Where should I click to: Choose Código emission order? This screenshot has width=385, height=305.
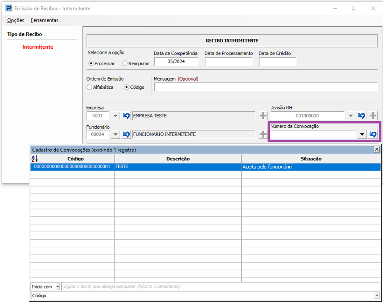134,87
